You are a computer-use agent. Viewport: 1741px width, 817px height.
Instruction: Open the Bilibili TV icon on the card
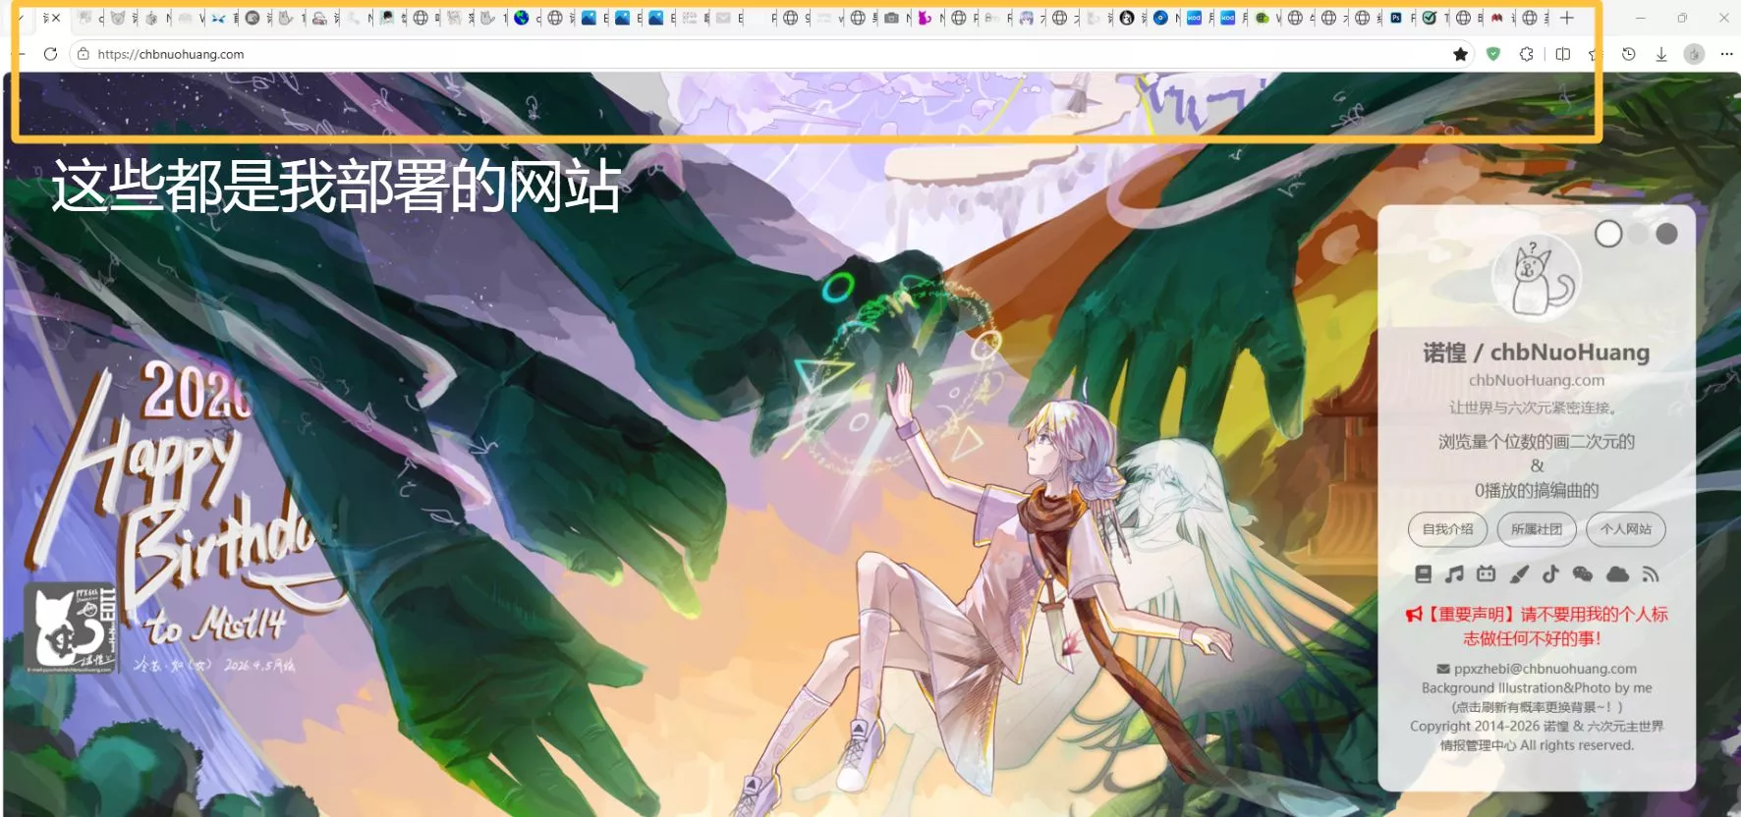click(1487, 574)
